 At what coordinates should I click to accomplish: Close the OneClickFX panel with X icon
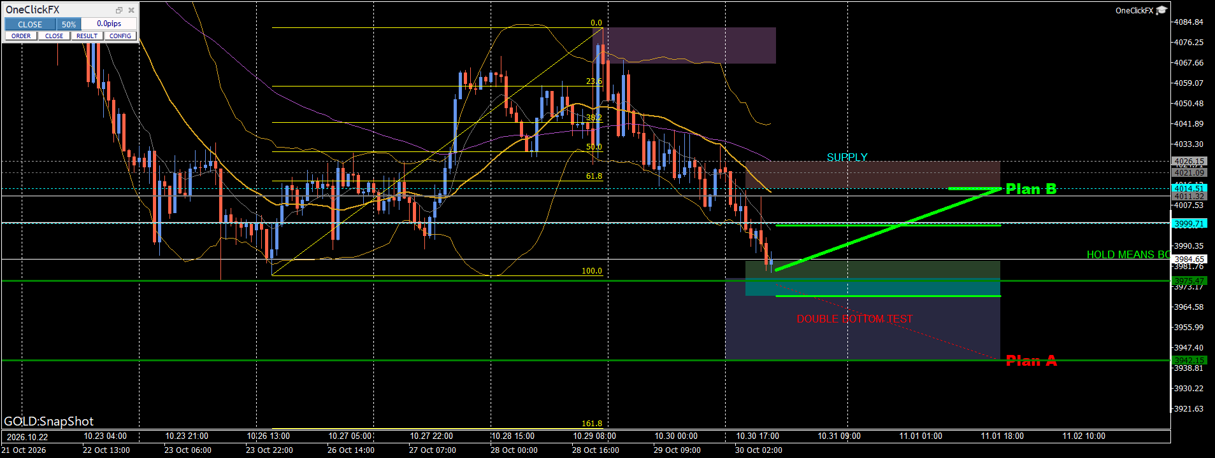point(131,10)
